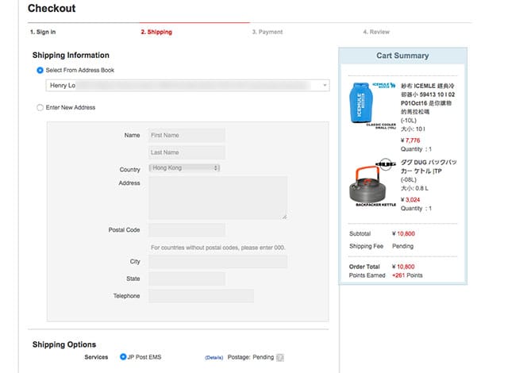Click the Postal Code field

[x=187, y=230]
